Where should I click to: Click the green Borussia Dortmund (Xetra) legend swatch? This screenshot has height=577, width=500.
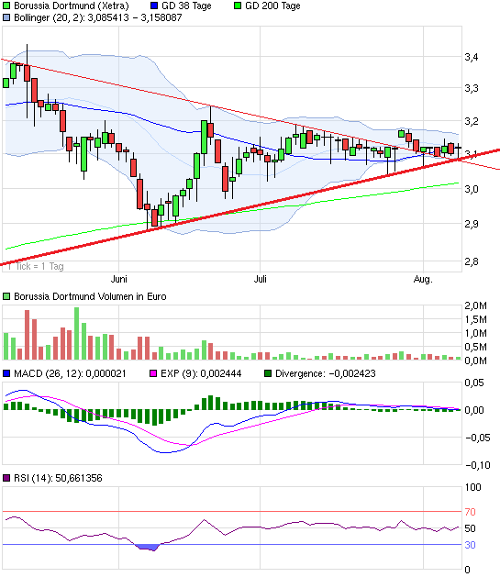(6, 6)
